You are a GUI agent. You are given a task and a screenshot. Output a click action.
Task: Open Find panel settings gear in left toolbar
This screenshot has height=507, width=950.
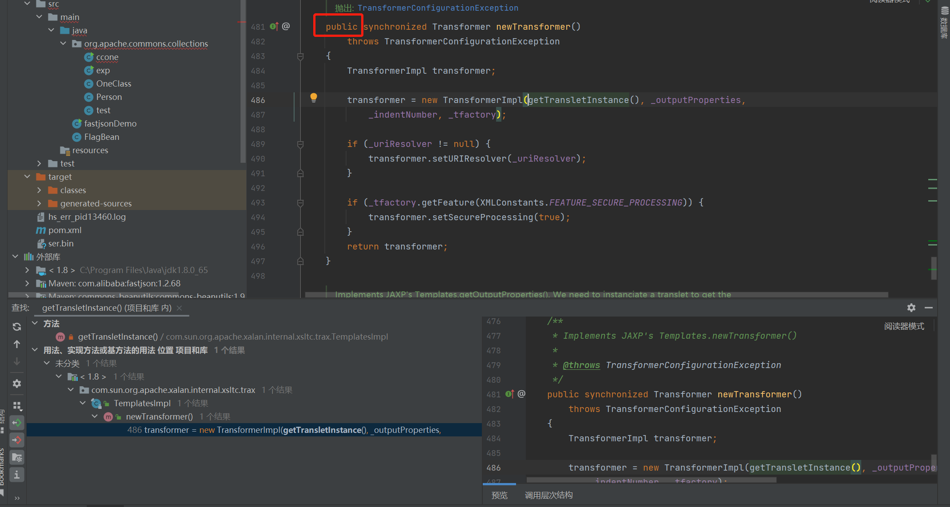coord(17,383)
